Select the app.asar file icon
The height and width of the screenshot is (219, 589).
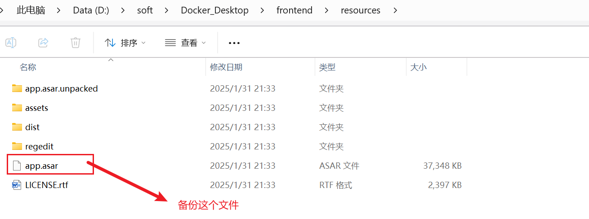click(17, 166)
